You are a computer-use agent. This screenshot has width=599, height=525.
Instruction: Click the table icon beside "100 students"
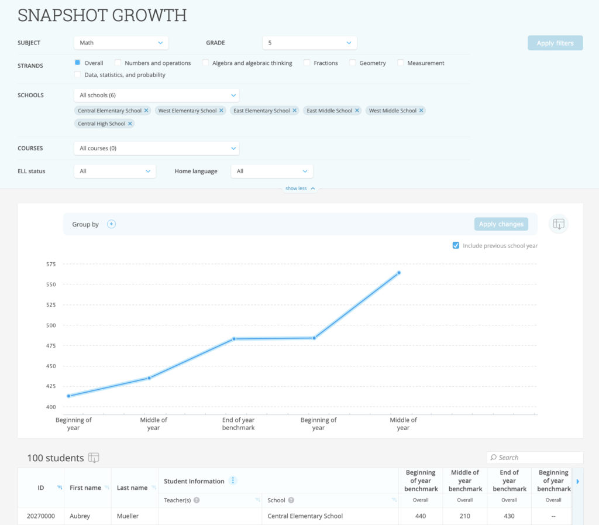click(x=94, y=458)
